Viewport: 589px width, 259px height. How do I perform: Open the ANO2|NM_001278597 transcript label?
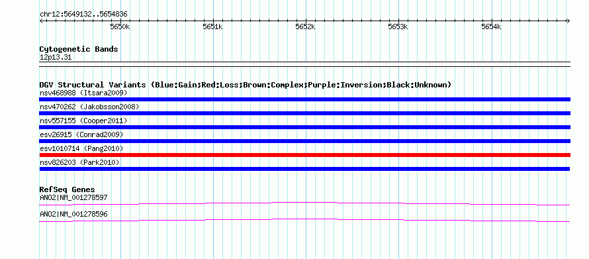click(x=73, y=197)
